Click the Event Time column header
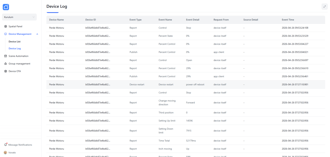The width and height of the screenshot is (330, 157). click(x=288, y=20)
